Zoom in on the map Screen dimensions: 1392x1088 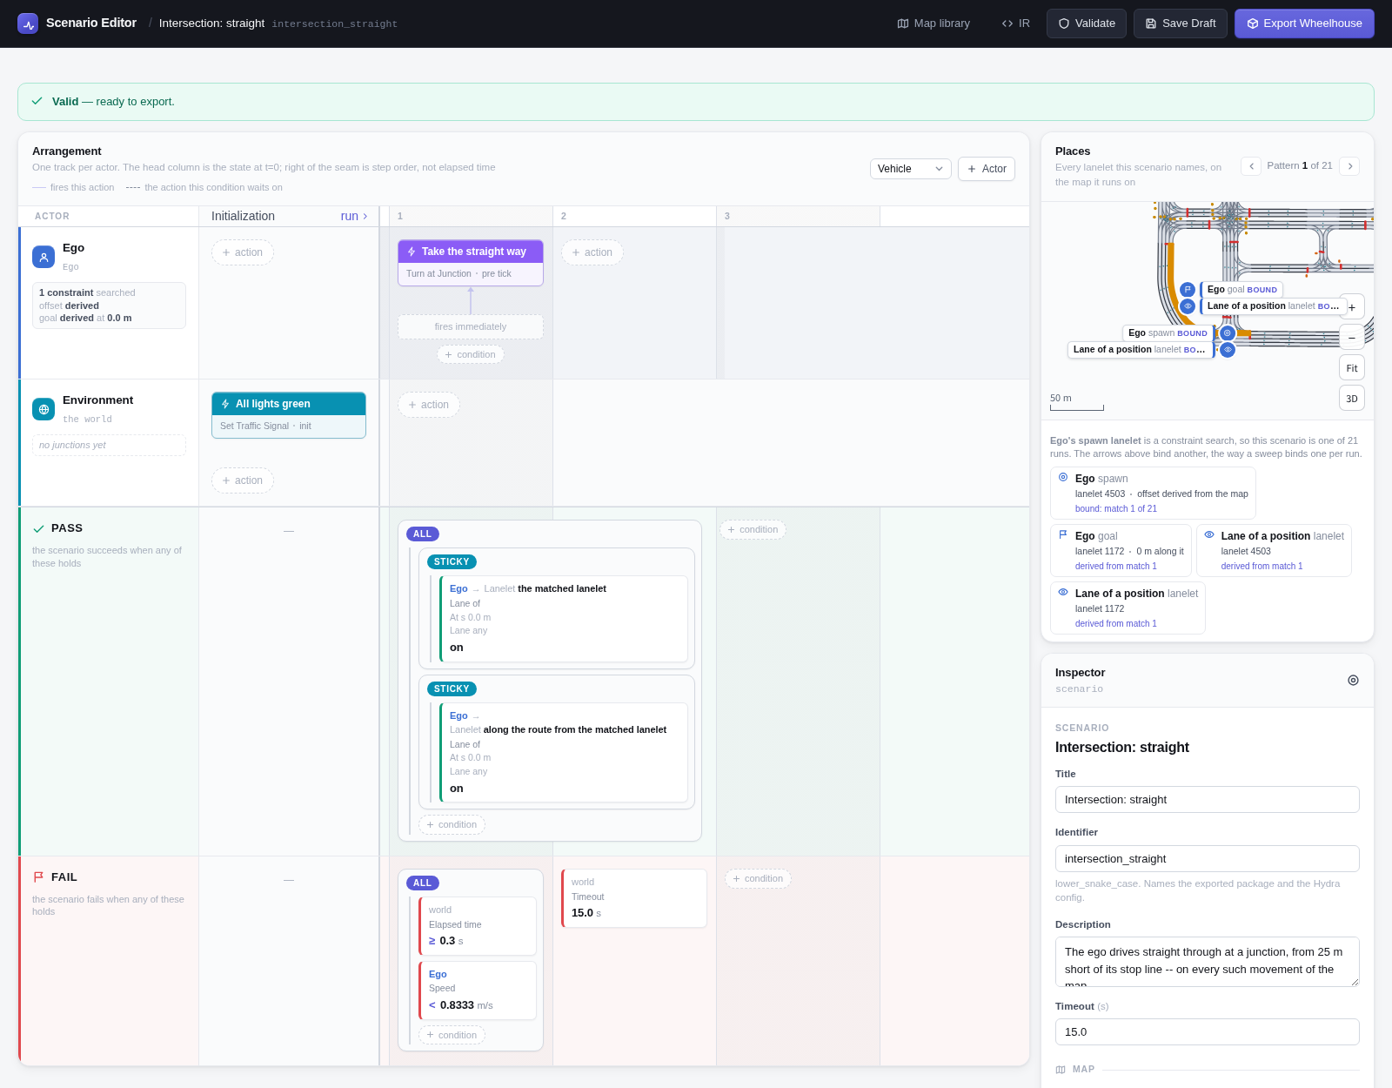1352,307
